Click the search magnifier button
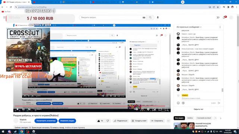The height and width of the screenshot is (134, 239). pos(150,17)
